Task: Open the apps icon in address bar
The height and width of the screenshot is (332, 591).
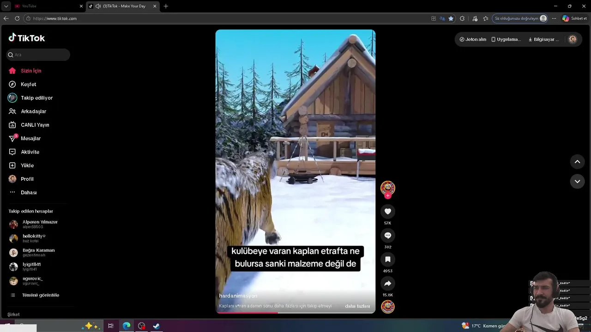Action: [x=434, y=18]
